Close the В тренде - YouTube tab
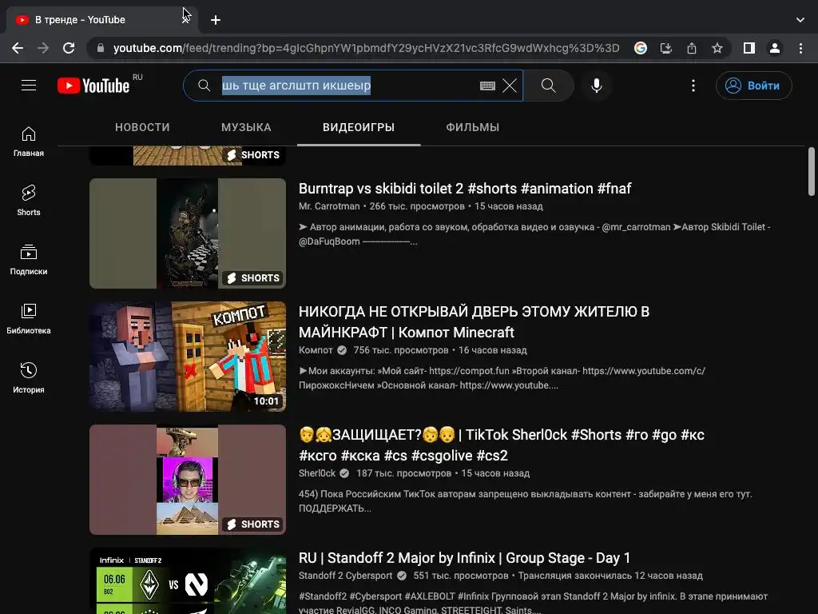 coord(185,20)
